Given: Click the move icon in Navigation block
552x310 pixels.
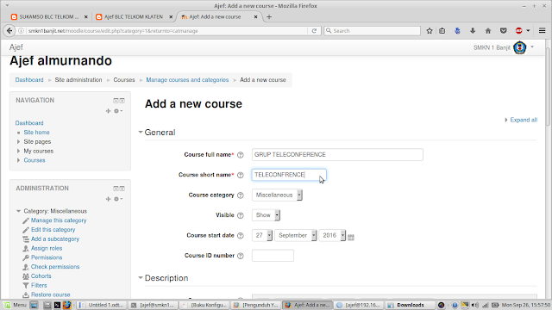Looking at the screenshot, I should 108,111.
